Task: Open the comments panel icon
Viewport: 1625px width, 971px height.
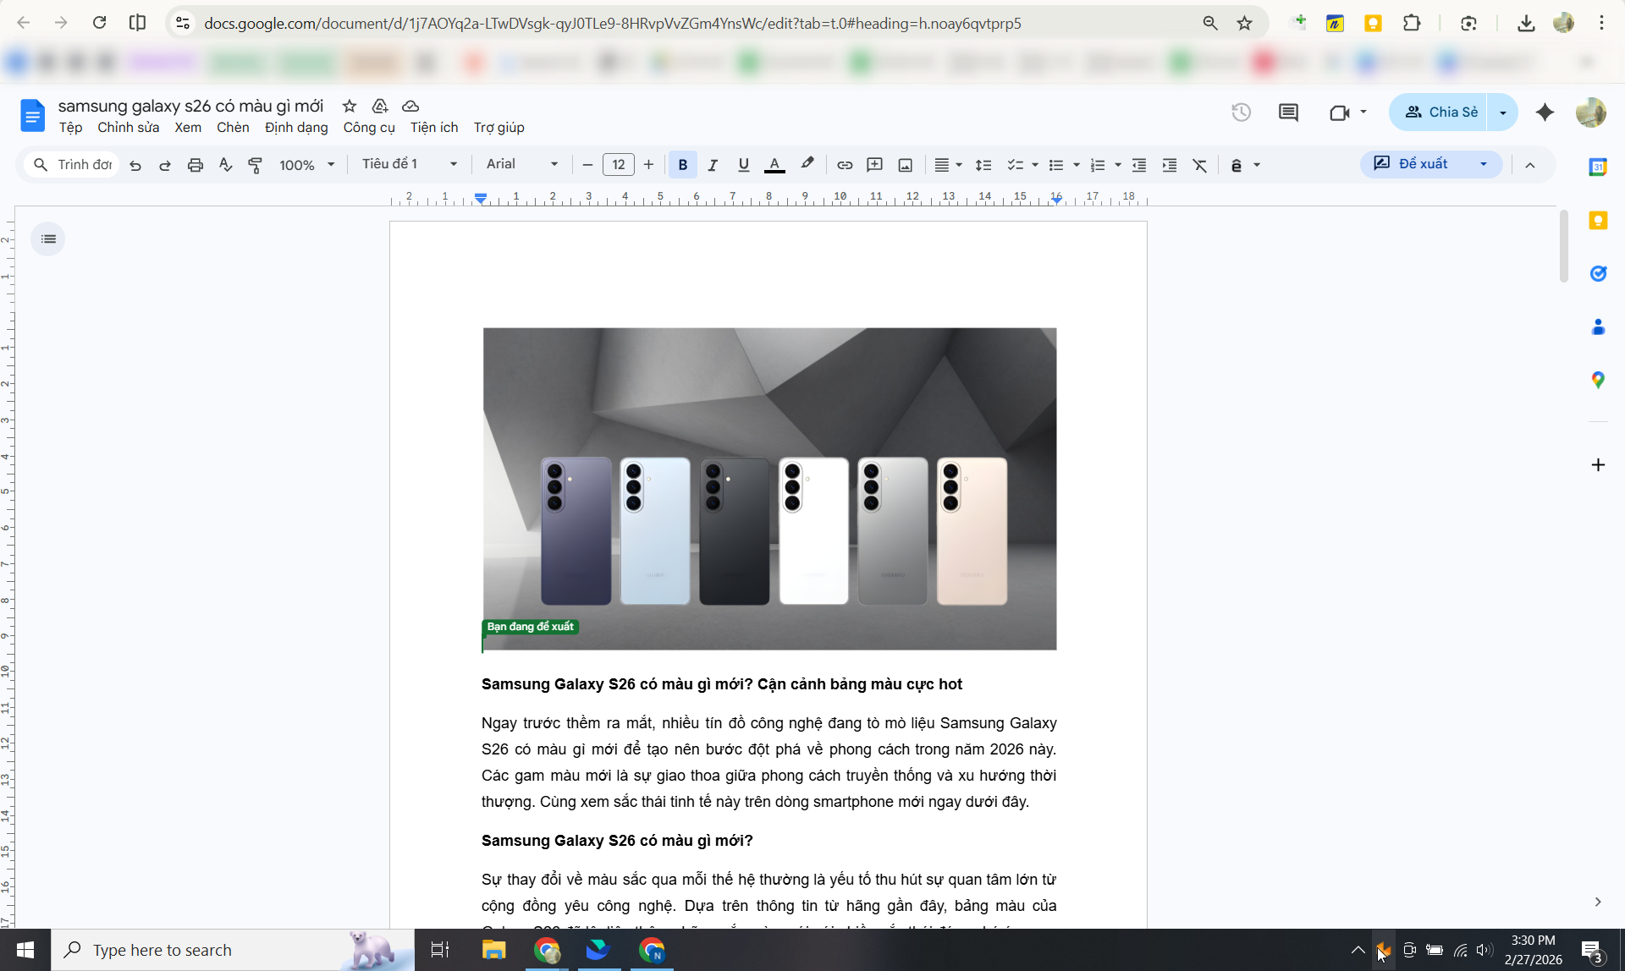Action: pyautogui.click(x=1288, y=112)
